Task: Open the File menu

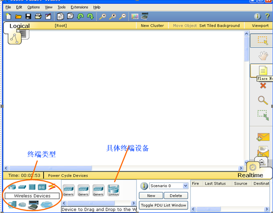Action: click(x=8, y=7)
